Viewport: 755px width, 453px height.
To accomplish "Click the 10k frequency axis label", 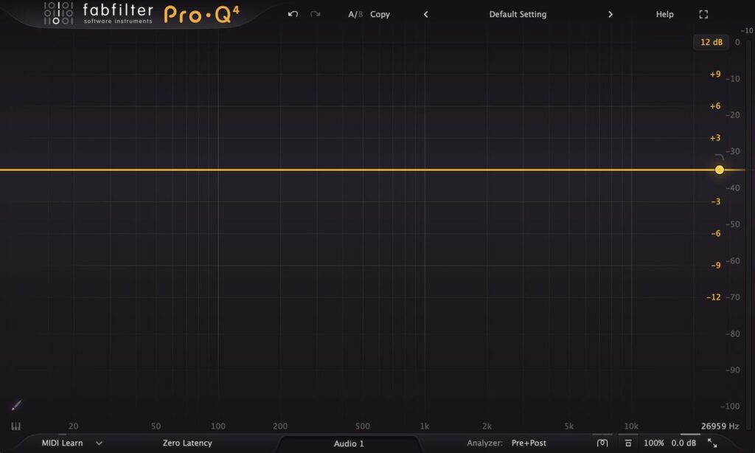I will 631,426.
